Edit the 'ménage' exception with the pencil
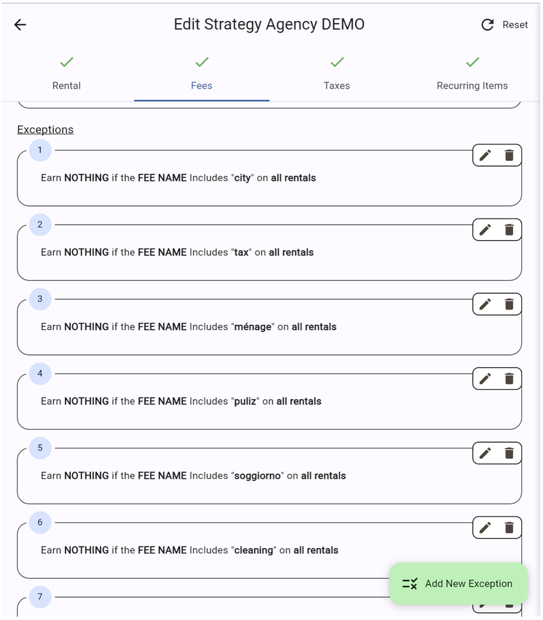 point(485,304)
